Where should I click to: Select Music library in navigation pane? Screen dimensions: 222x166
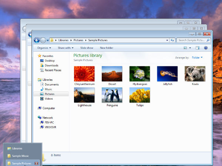(x=48, y=89)
